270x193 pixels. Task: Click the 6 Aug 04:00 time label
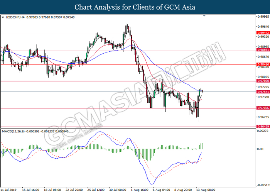[x=162, y=190]
